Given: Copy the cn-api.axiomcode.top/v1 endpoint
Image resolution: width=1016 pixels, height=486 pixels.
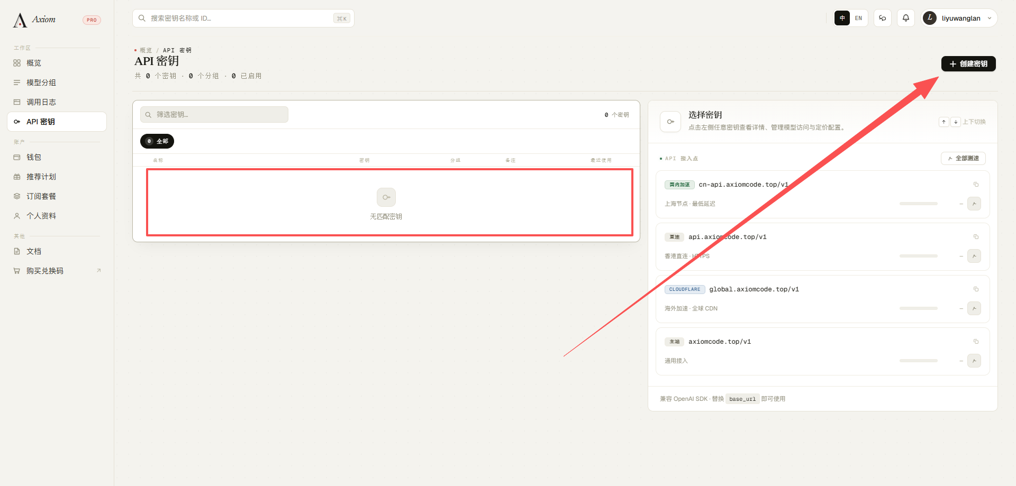Looking at the screenshot, I should (x=976, y=185).
